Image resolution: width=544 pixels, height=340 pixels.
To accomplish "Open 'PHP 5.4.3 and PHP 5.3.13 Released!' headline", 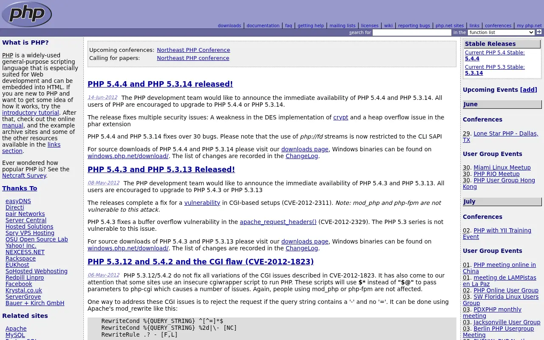I will 161,170.
